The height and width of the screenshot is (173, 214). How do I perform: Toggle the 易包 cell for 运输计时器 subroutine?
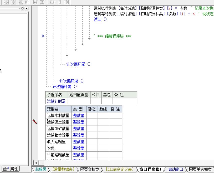tap(107, 101)
